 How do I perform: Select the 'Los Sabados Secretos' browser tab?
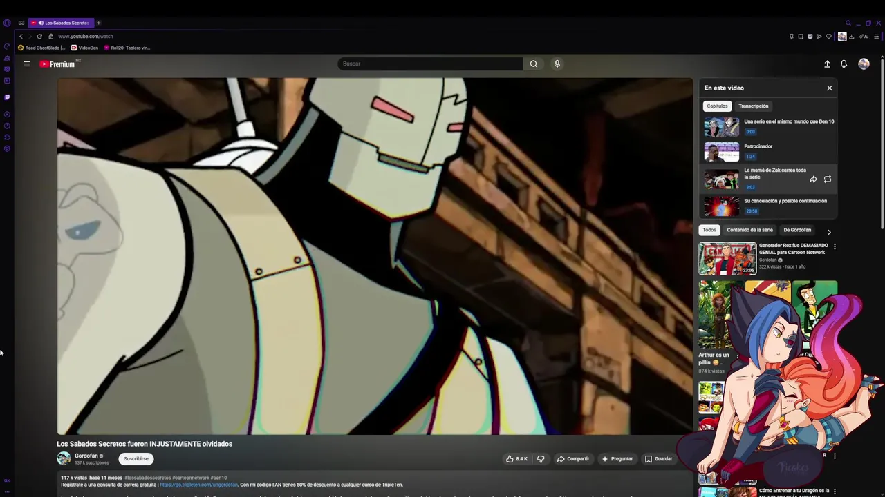[61, 23]
